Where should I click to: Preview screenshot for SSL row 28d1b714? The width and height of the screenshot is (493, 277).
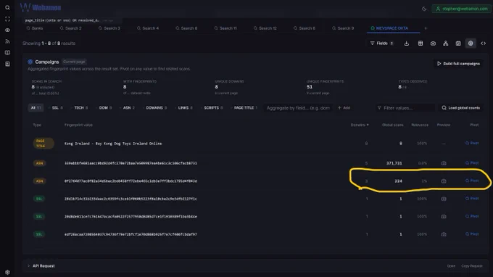(x=444, y=199)
